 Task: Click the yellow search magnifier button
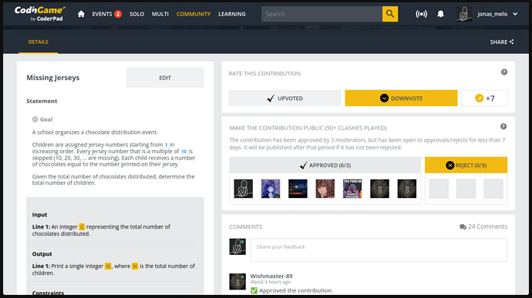coord(390,14)
